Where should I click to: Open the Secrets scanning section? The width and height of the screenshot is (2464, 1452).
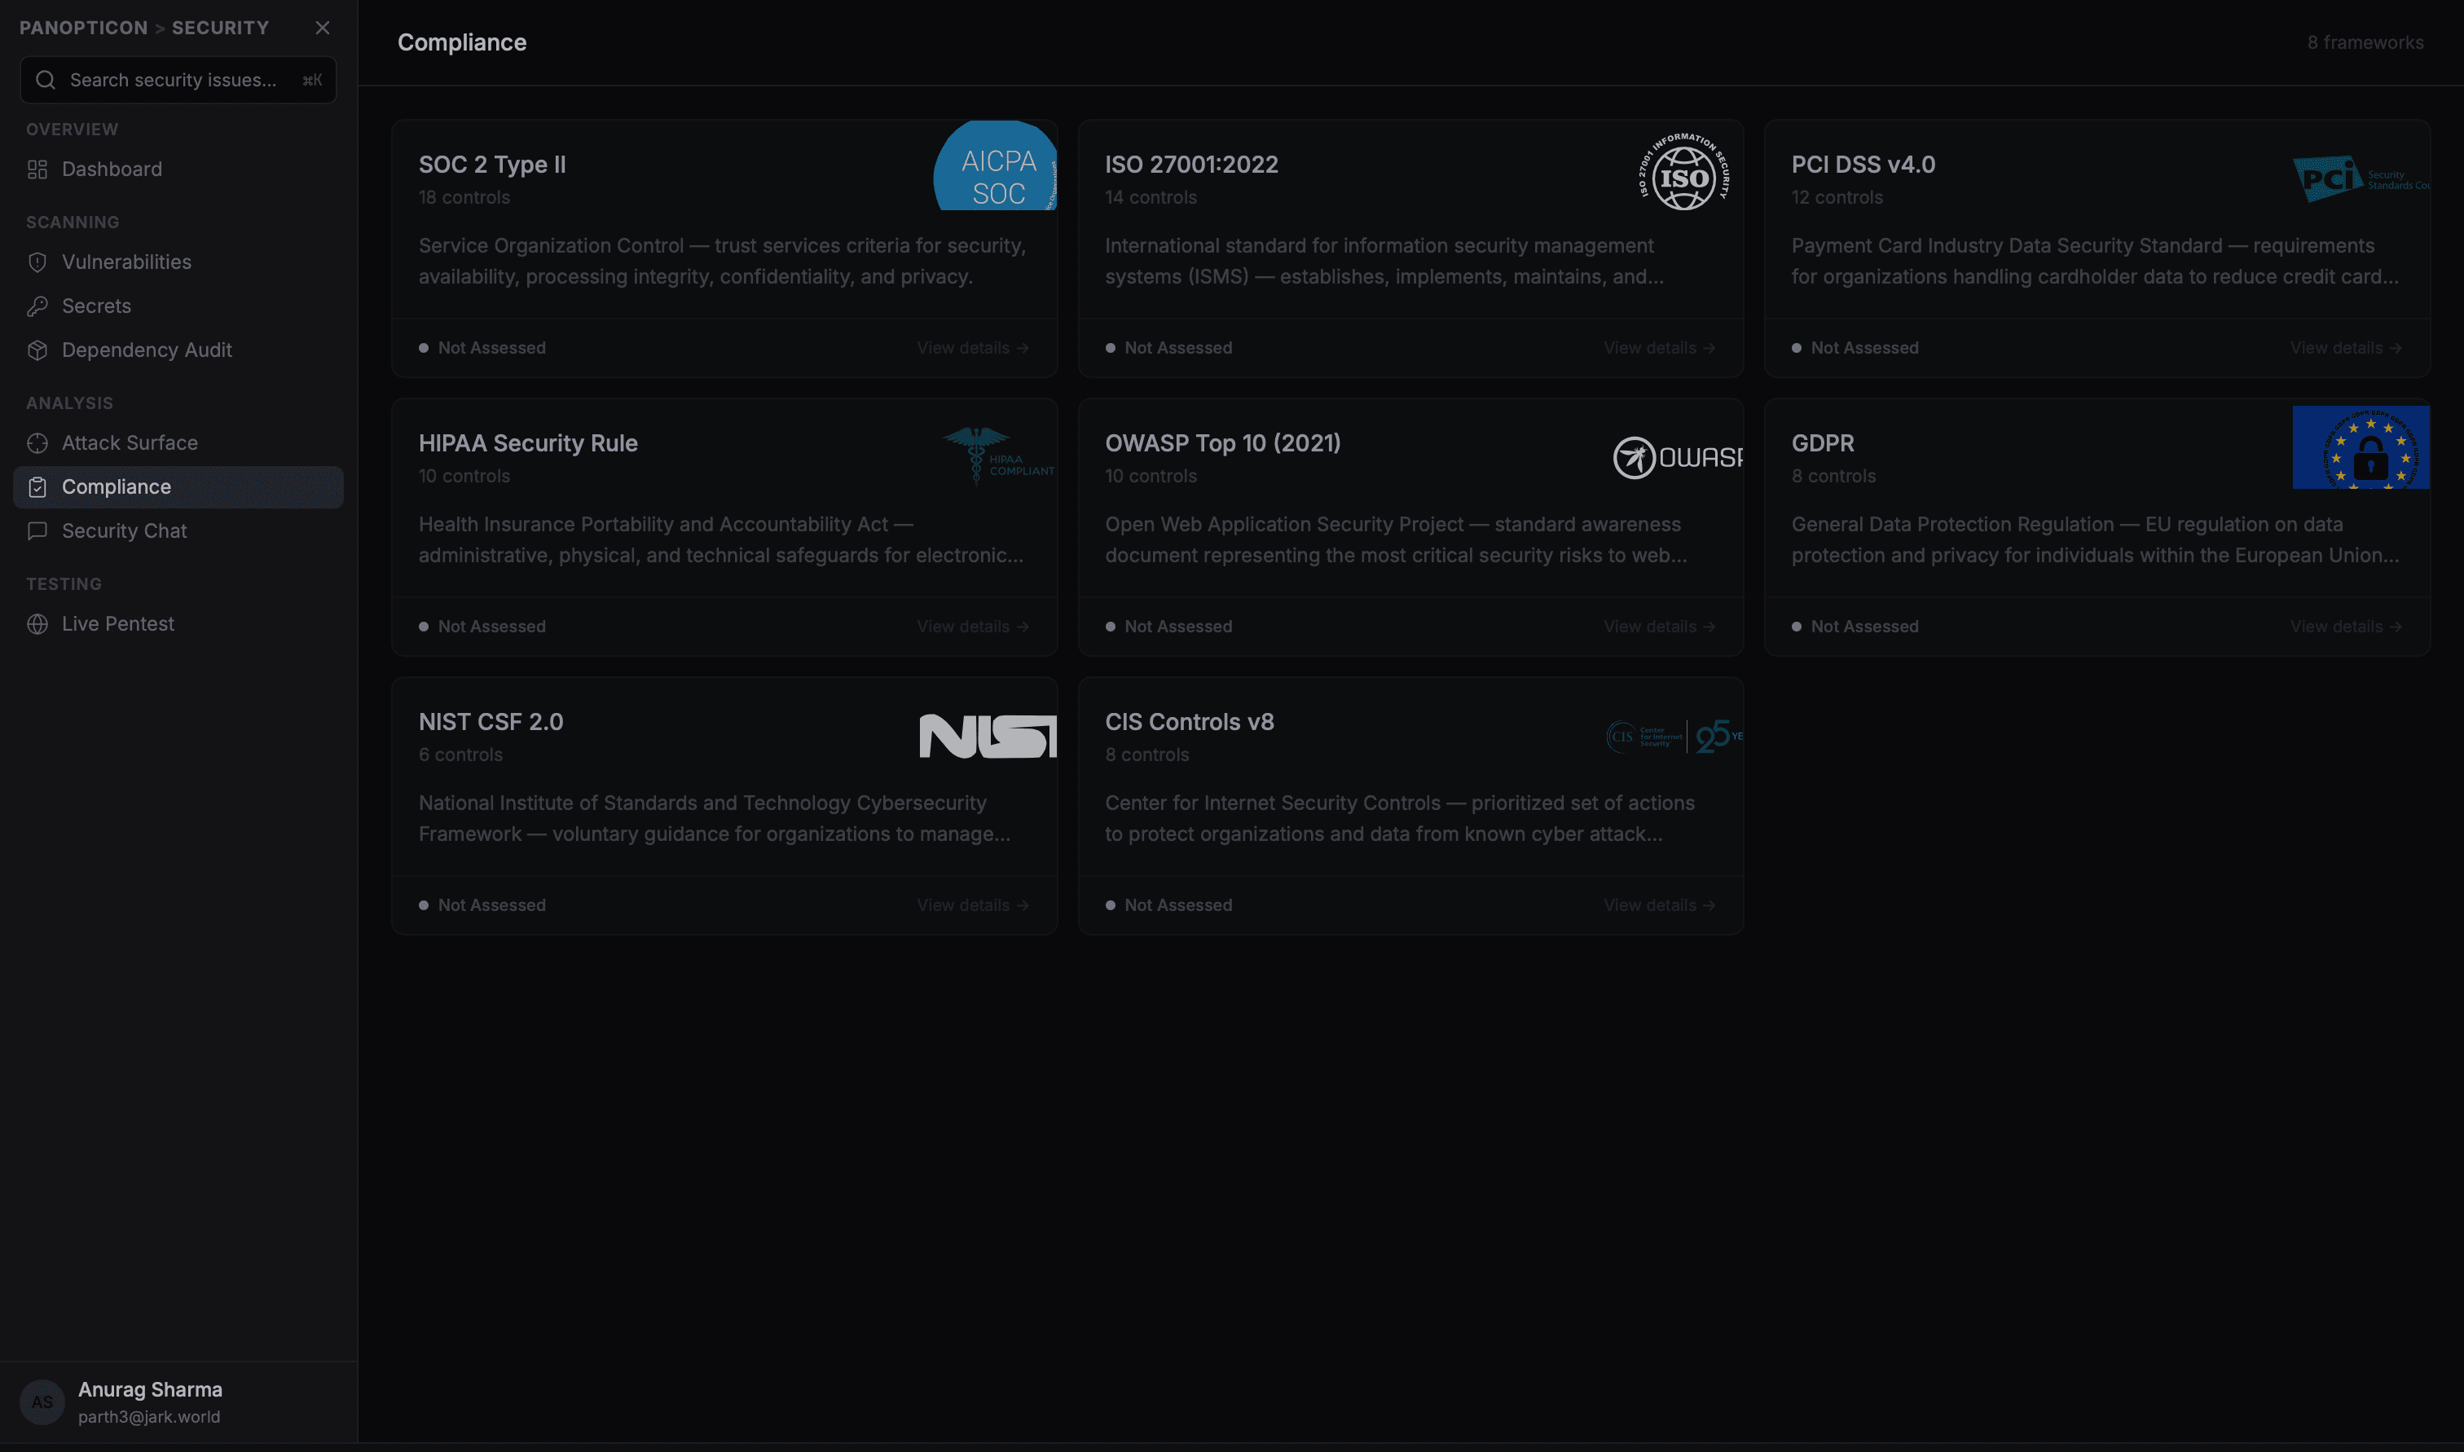(96, 306)
